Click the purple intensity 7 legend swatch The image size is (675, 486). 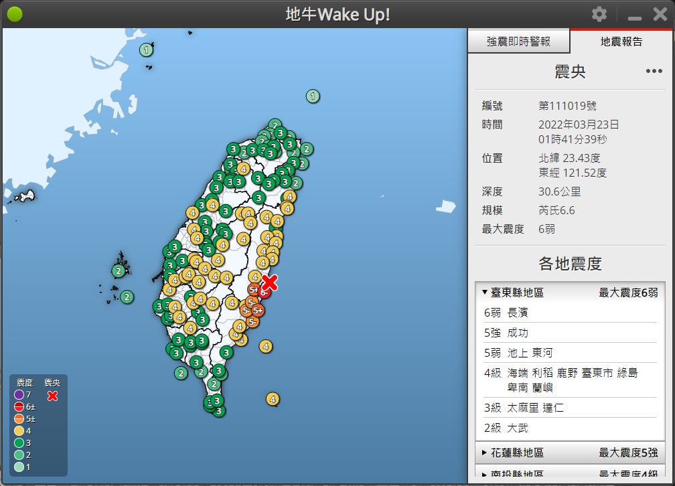pyautogui.click(x=19, y=395)
